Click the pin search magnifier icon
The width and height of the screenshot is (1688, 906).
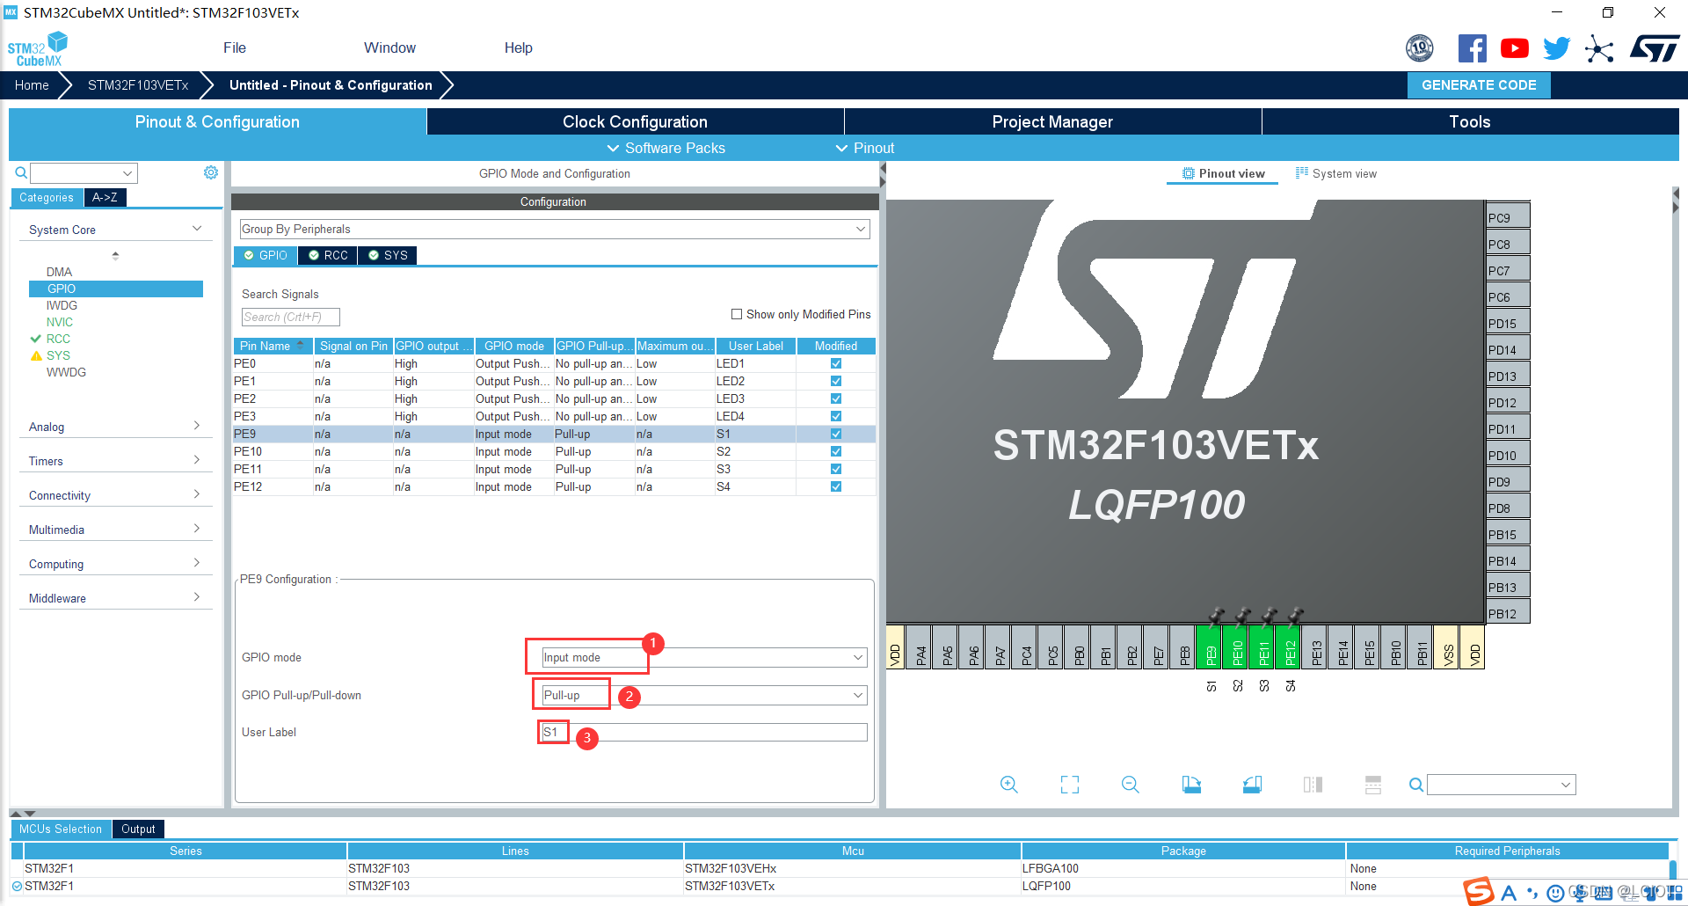[x=1415, y=785]
